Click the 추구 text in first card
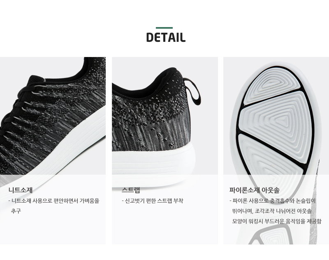The image size is (329, 260). (16, 211)
